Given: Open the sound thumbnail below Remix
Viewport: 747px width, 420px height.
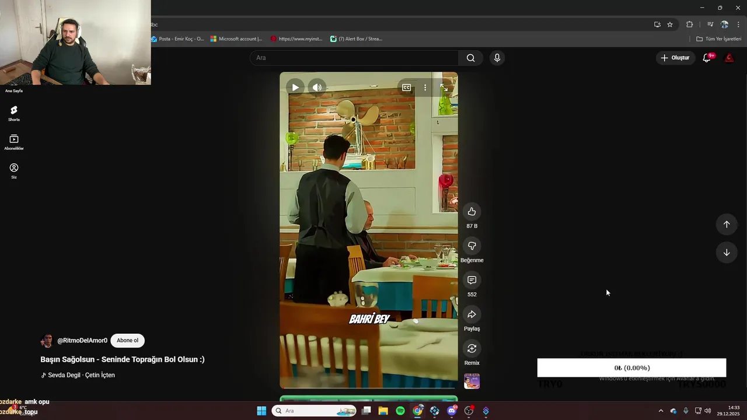Looking at the screenshot, I should [x=472, y=381].
